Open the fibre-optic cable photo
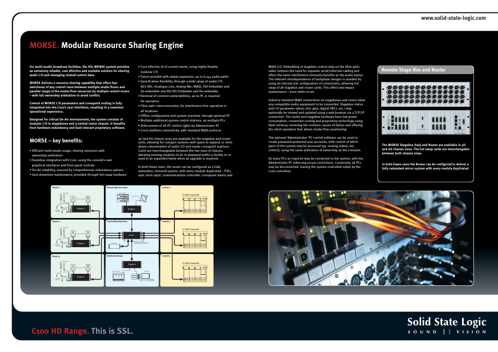This screenshot has height=352, width=498. pyautogui.click(x=371, y=238)
